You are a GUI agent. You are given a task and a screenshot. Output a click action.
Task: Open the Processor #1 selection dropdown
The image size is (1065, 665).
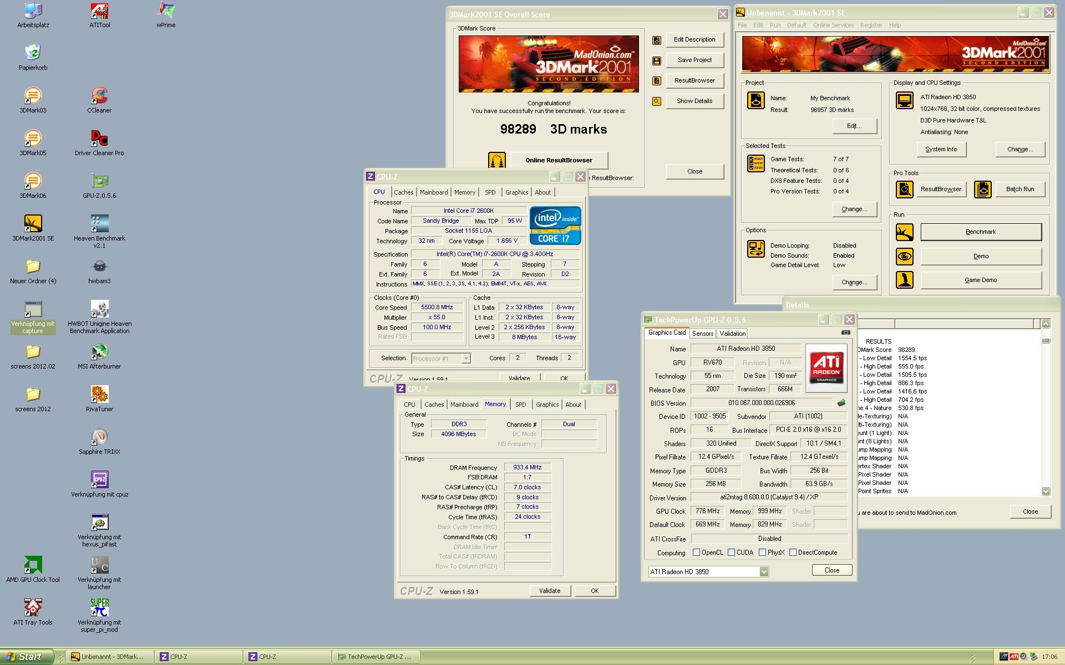tap(466, 359)
